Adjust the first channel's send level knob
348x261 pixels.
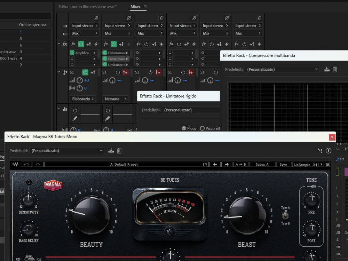coord(80,80)
